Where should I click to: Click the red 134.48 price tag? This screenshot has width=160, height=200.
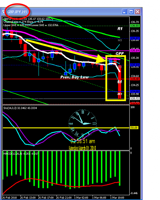pyautogui.click(x=135, y=79)
